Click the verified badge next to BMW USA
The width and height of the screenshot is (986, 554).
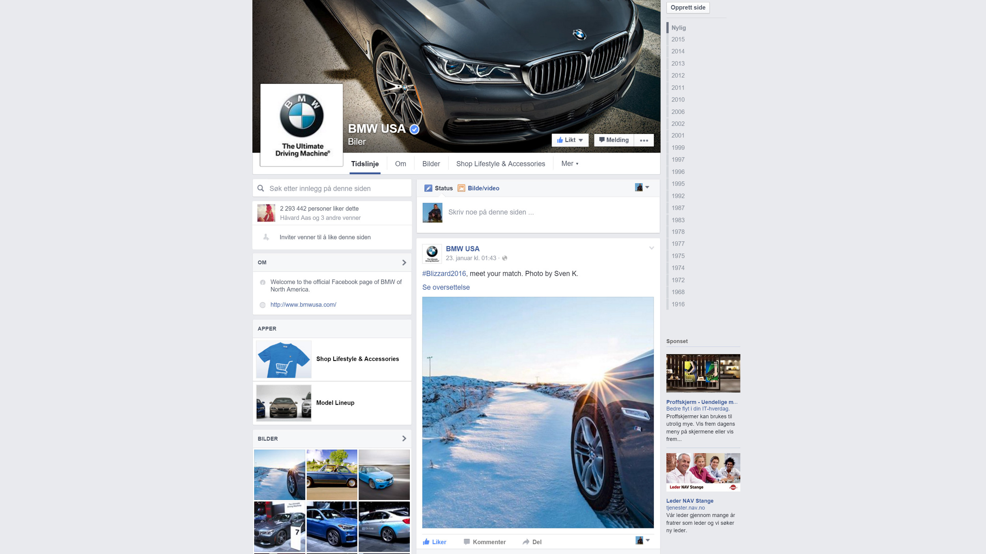(x=414, y=129)
